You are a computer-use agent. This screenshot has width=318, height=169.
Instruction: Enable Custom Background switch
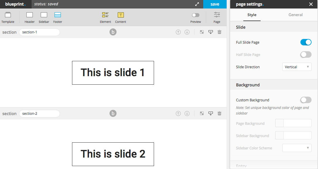[306, 100]
